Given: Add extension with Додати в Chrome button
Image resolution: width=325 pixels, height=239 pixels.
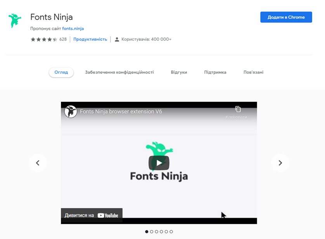Looking at the screenshot, I should (x=286, y=17).
